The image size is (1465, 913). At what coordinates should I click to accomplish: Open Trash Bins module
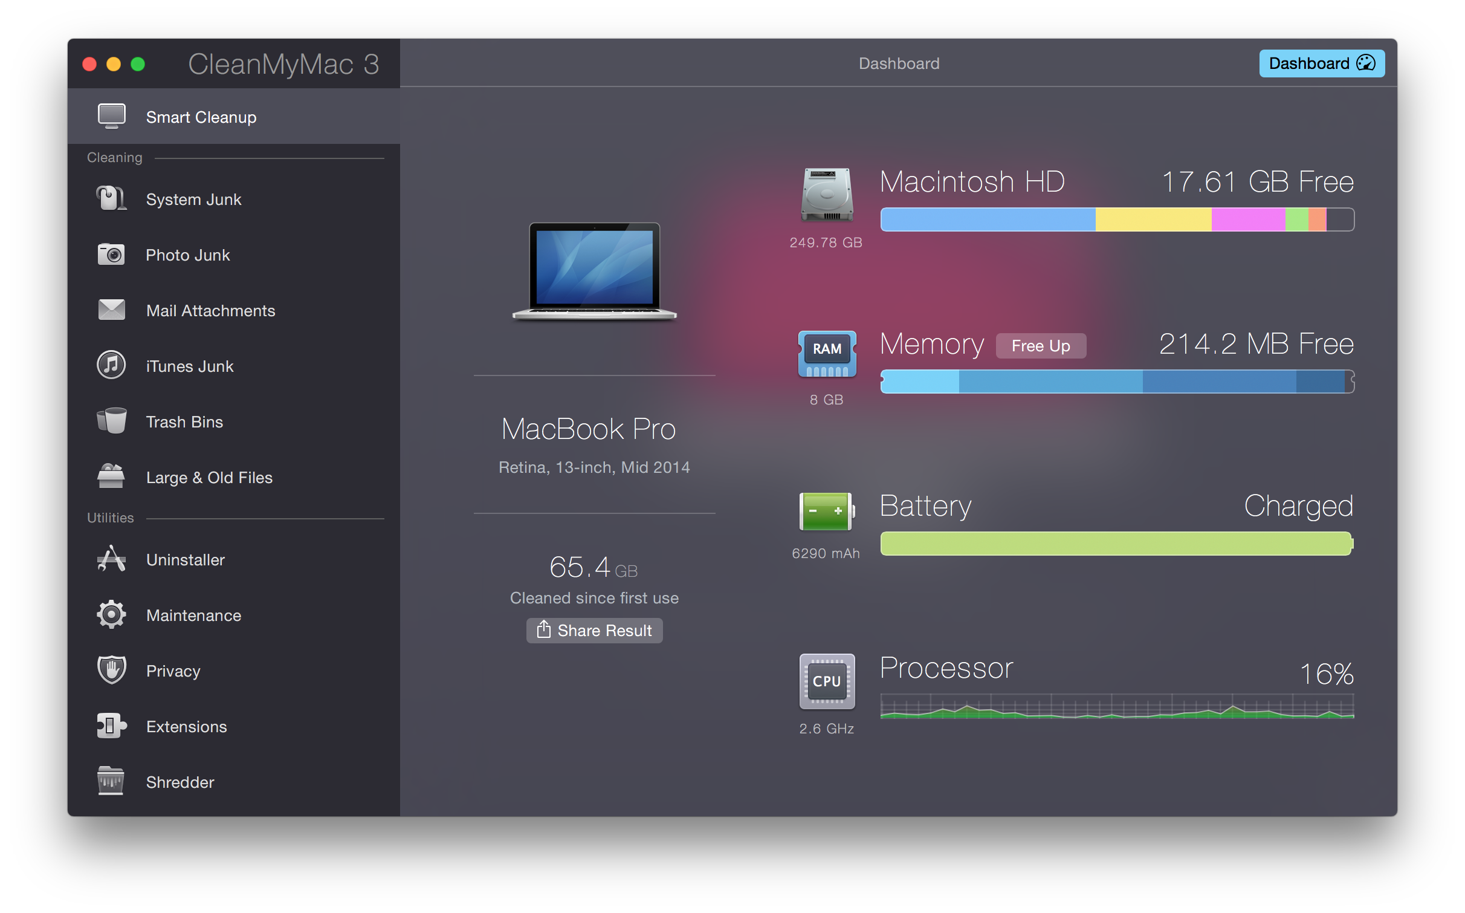(233, 421)
